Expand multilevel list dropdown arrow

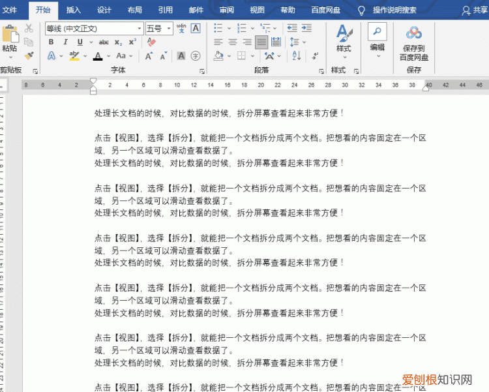click(x=275, y=29)
